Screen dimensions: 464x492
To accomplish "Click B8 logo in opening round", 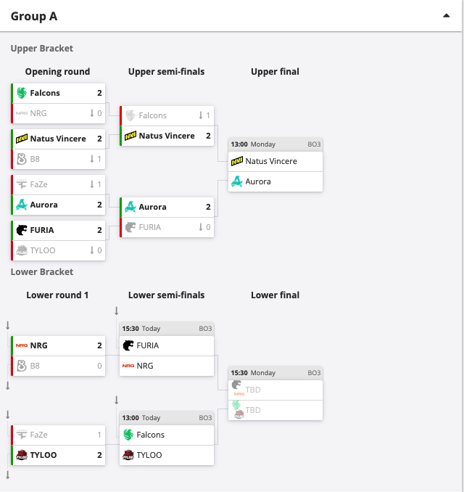I will click(x=22, y=159).
